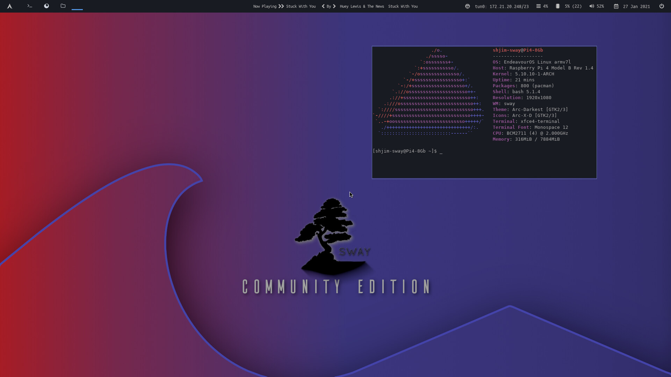The image size is (671, 377).
Task: Click 'Stuck With You' next to Now Playing
Action: (301, 6)
